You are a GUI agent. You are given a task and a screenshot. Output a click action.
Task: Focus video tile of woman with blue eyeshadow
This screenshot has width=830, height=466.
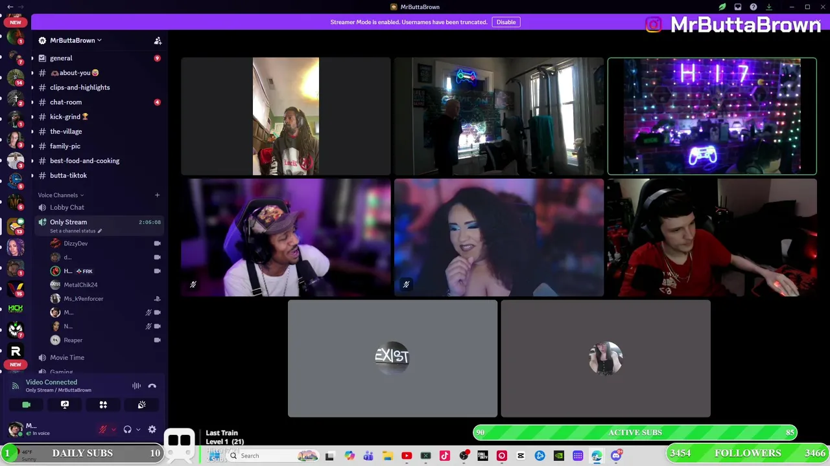pos(499,238)
